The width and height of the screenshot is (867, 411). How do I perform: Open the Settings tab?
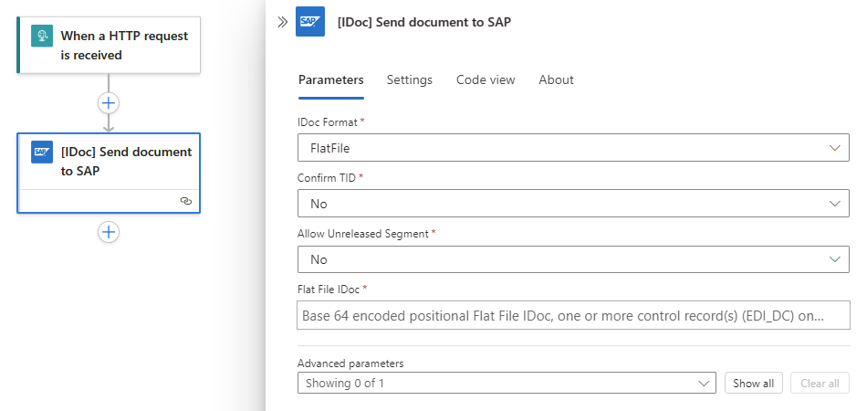[410, 80]
